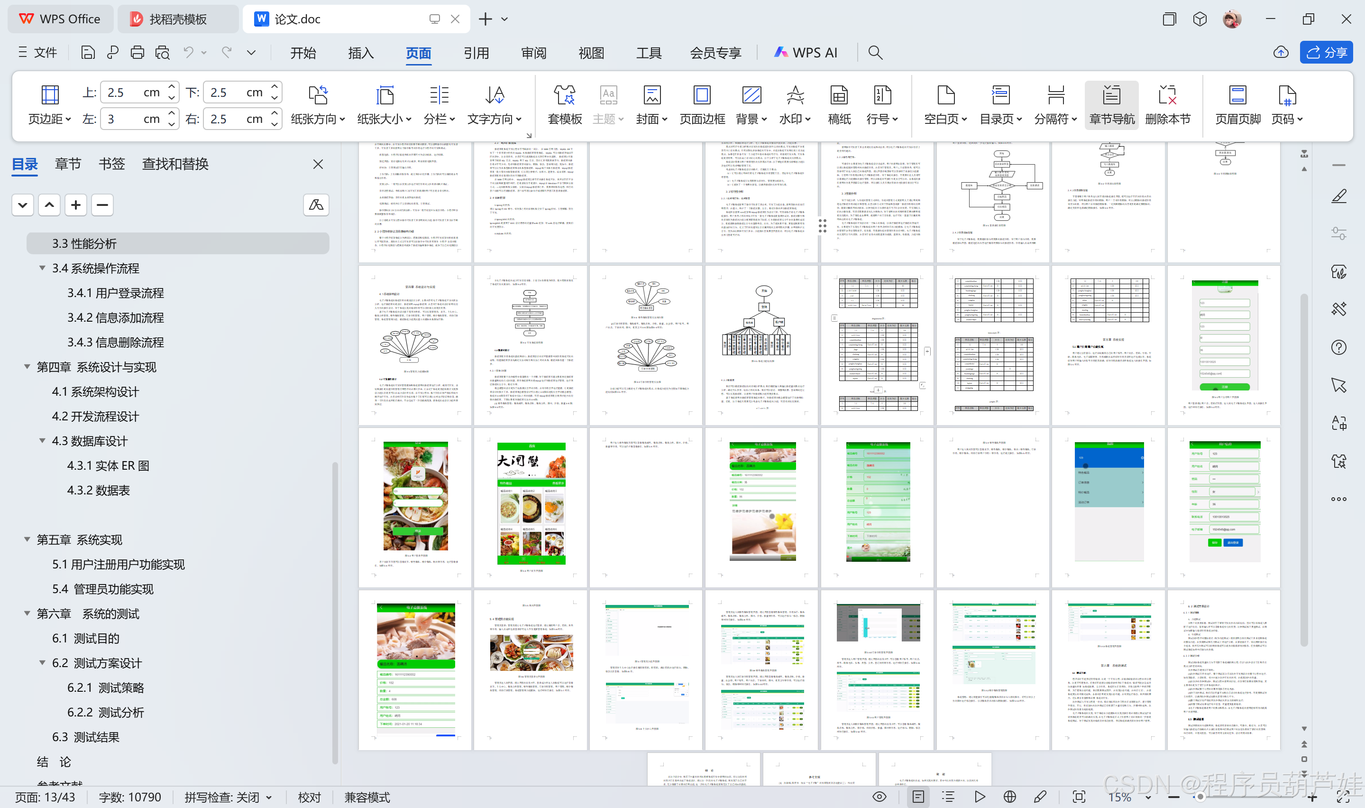The width and height of the screenshot is (1365, 808).
Task: Click the 稿纸 manuscript paper icon
Action: [x=839, y=105]
